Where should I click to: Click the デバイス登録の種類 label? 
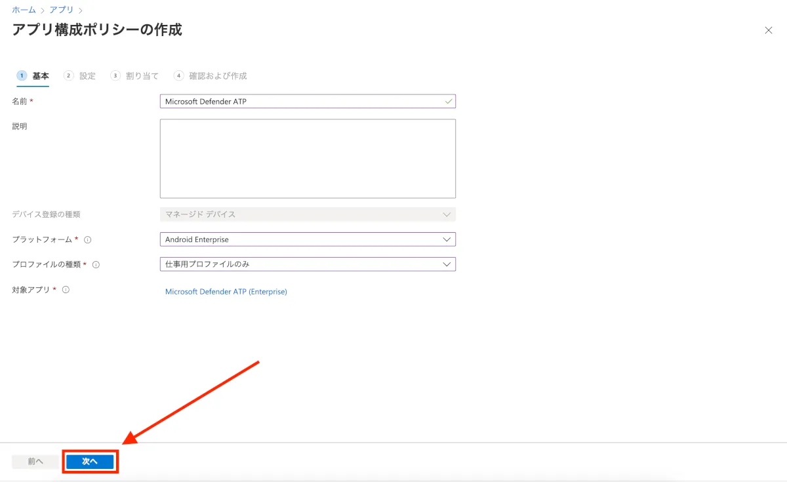click(46, 214)
